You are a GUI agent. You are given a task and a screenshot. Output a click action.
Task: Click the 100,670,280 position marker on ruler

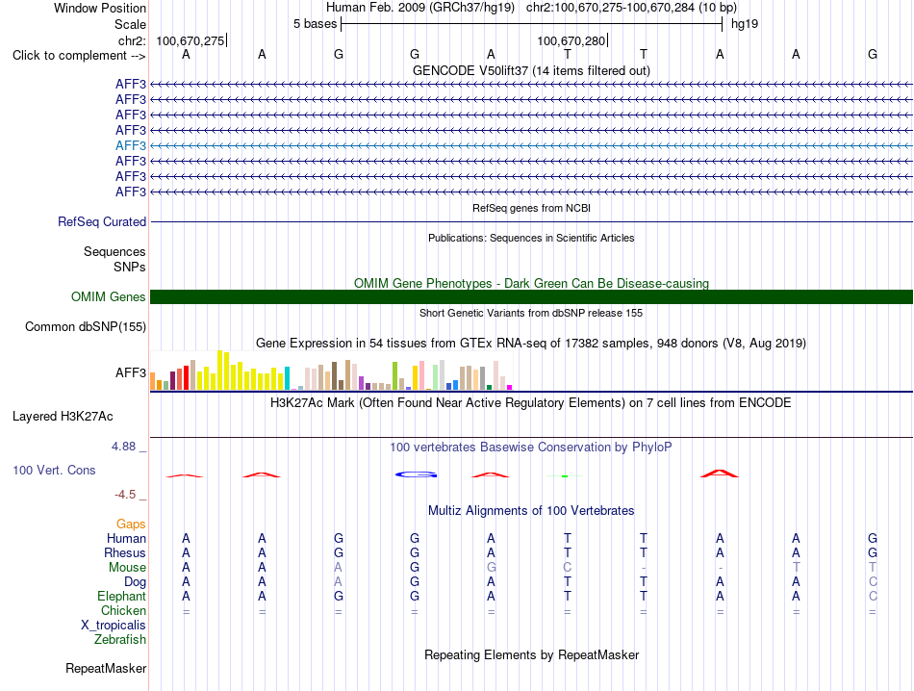[572, 40]
